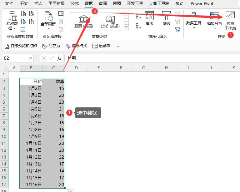Toggle the 筛选 filter funnel
This screenshot has height=192, width=240.
point(166,18)
